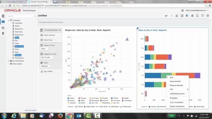
Task: Open Properties from the context menu
Action: (174, 98)
